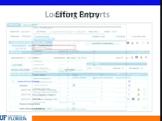This screenshot has height=121, width=162.
Task: Select the 'Thesis & Dissertation' row label
Action: point(30,104)
